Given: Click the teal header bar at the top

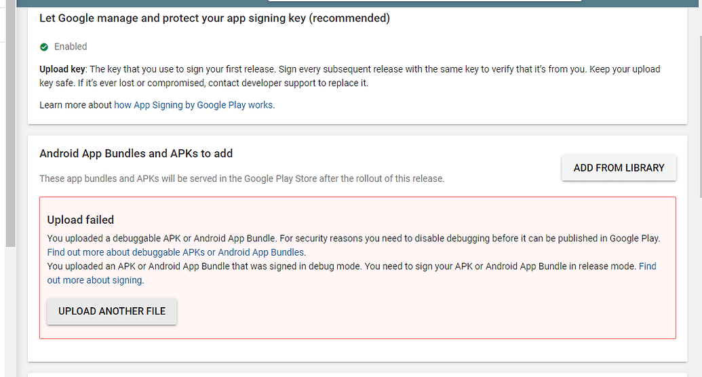Looking at the screenshot, I should pos(134,3).
